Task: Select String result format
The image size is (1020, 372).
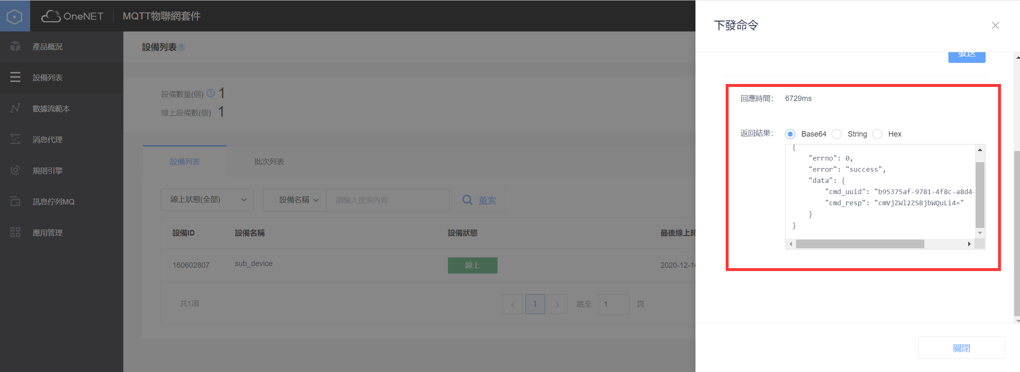Action: click(837, 134)
